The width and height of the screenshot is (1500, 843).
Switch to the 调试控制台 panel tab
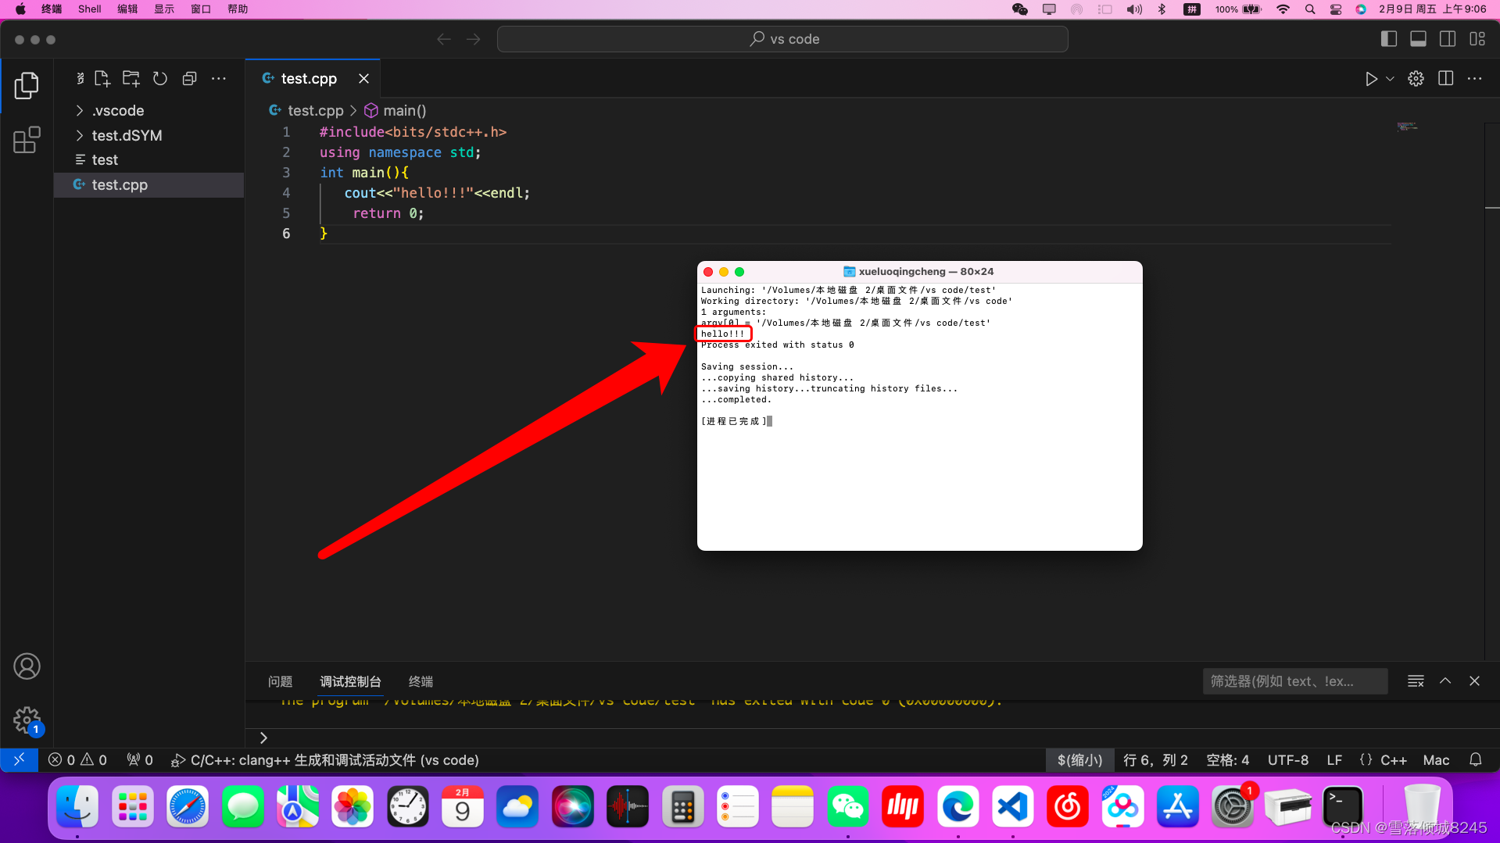point(350,681)
